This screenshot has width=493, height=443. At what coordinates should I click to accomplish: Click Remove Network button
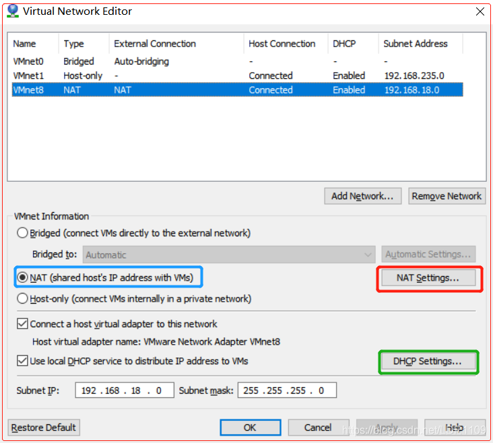click(x=447, y=196)
